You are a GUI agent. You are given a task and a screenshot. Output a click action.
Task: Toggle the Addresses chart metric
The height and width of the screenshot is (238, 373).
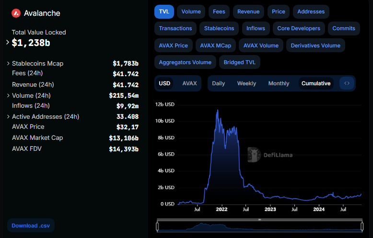(311, 11)
